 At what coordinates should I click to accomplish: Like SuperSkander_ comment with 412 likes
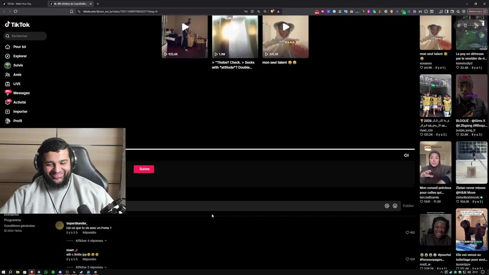407,233
